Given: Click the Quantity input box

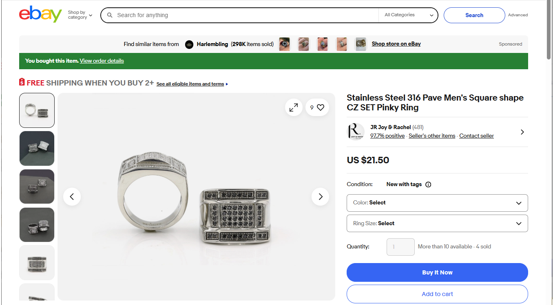Looking at the screenshot, I should click(x=400, y=247).
